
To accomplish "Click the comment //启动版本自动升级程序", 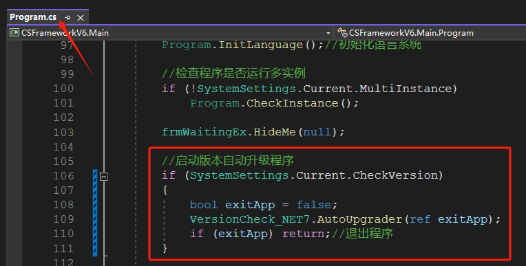I will pos(228,161).
